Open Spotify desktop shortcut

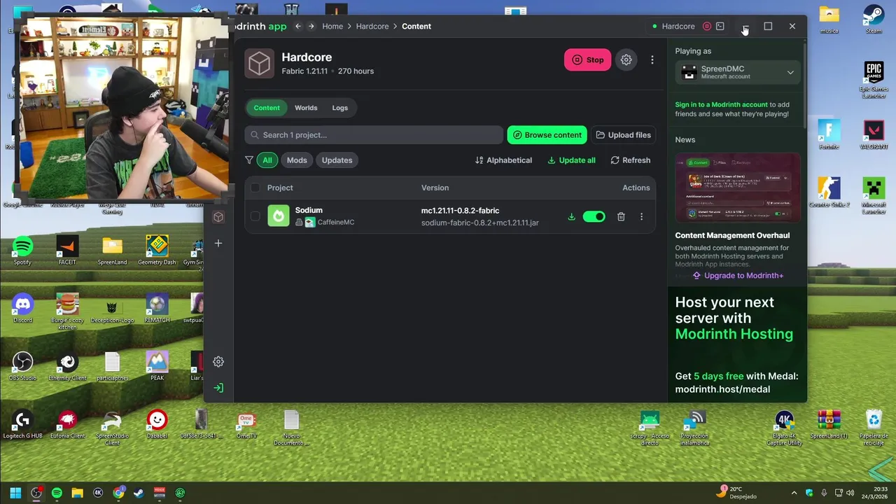22,251
